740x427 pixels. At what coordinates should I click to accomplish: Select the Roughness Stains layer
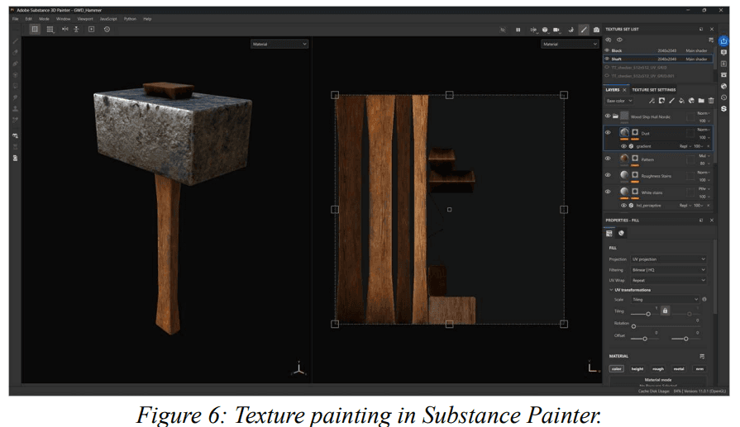(x=656, y=176)
